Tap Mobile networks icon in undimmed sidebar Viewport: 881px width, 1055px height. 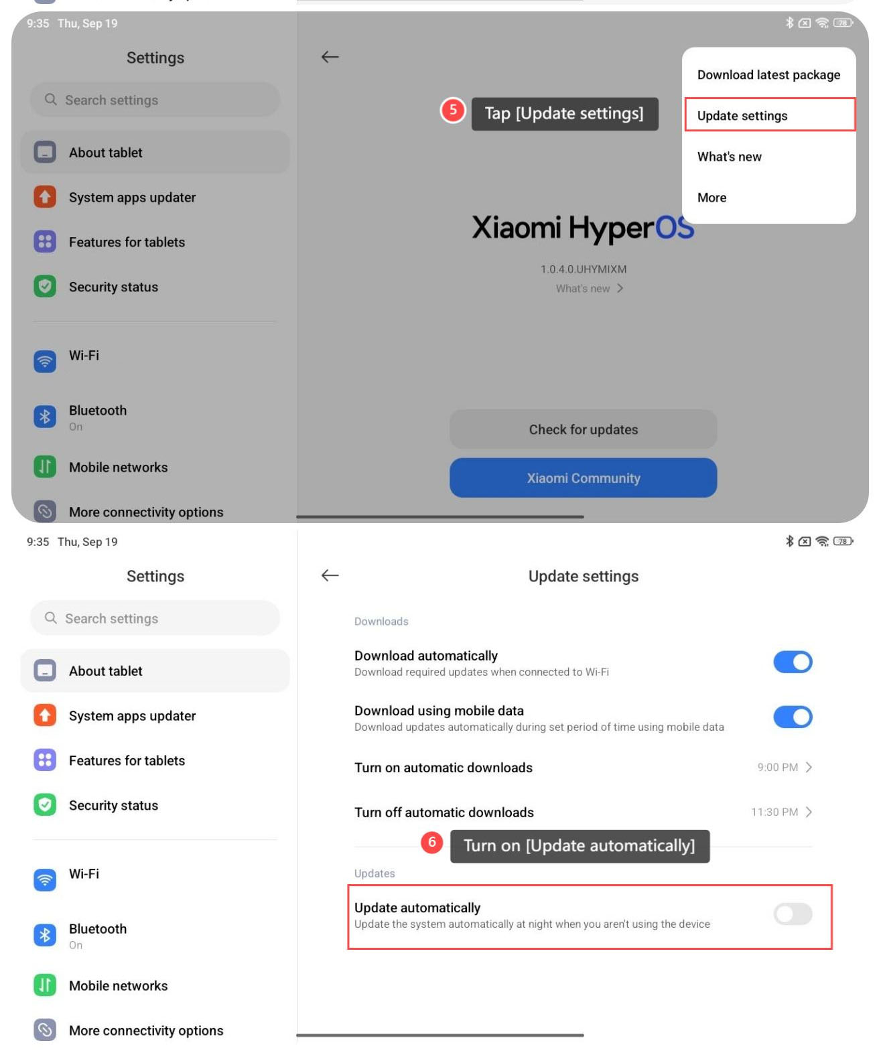click(45, 985)
